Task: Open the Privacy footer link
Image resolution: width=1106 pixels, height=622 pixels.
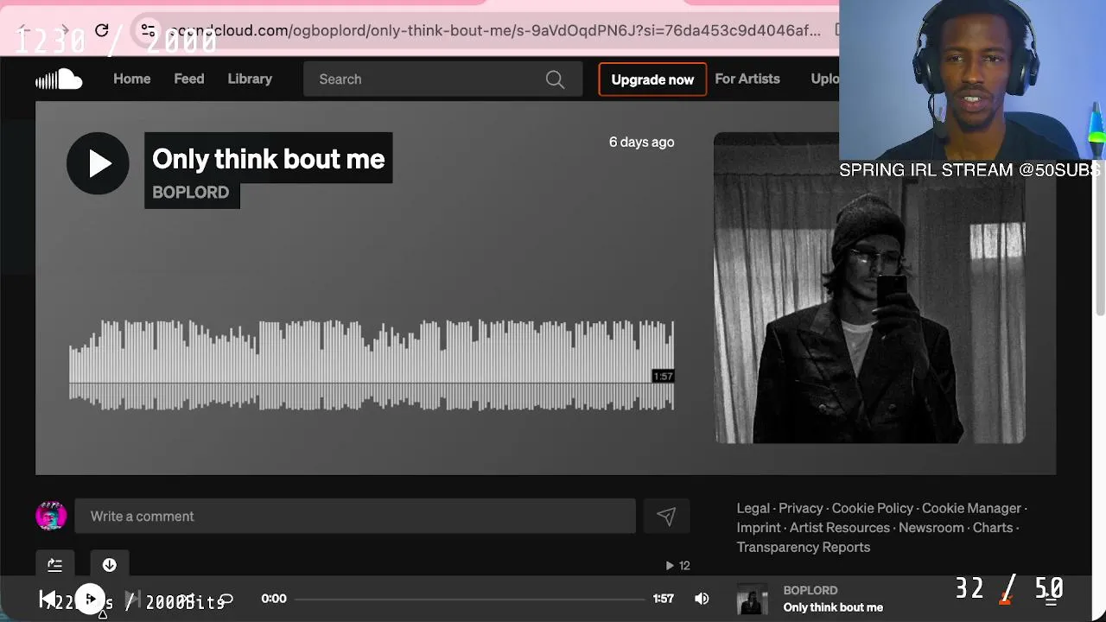Action: pyautogui.click(x=801, y=508)
